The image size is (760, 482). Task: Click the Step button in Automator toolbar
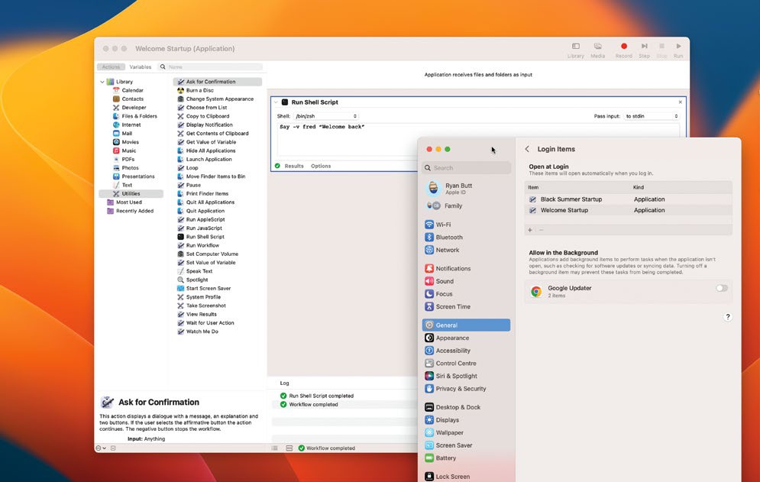pos(644,50)
